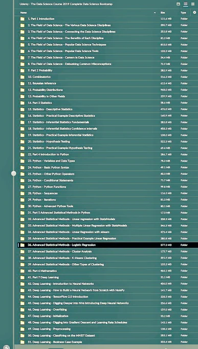
Task: Switch to the grid thumbnail view icon
Action: (193, 4)
